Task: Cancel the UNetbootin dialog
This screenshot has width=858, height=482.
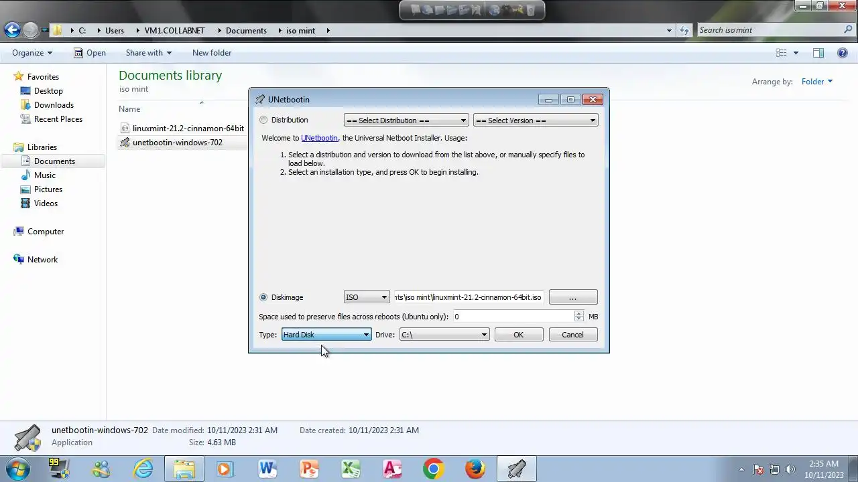Action: click(573, 335)
